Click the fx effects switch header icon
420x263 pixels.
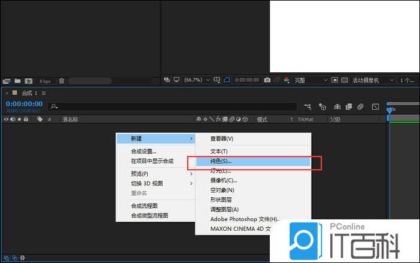(x=218, y=119)
